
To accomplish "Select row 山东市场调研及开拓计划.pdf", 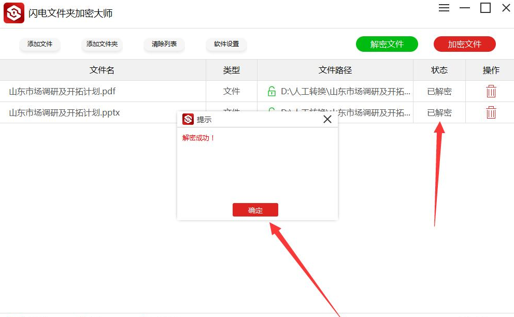I will tap(257, 91).
